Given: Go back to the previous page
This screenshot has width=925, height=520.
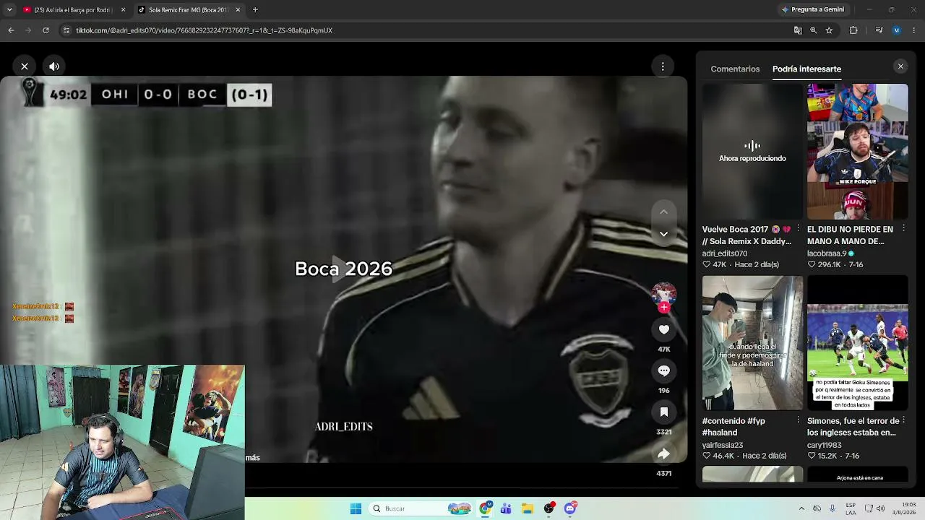Looking at the screenshot, I should (11, 30).
